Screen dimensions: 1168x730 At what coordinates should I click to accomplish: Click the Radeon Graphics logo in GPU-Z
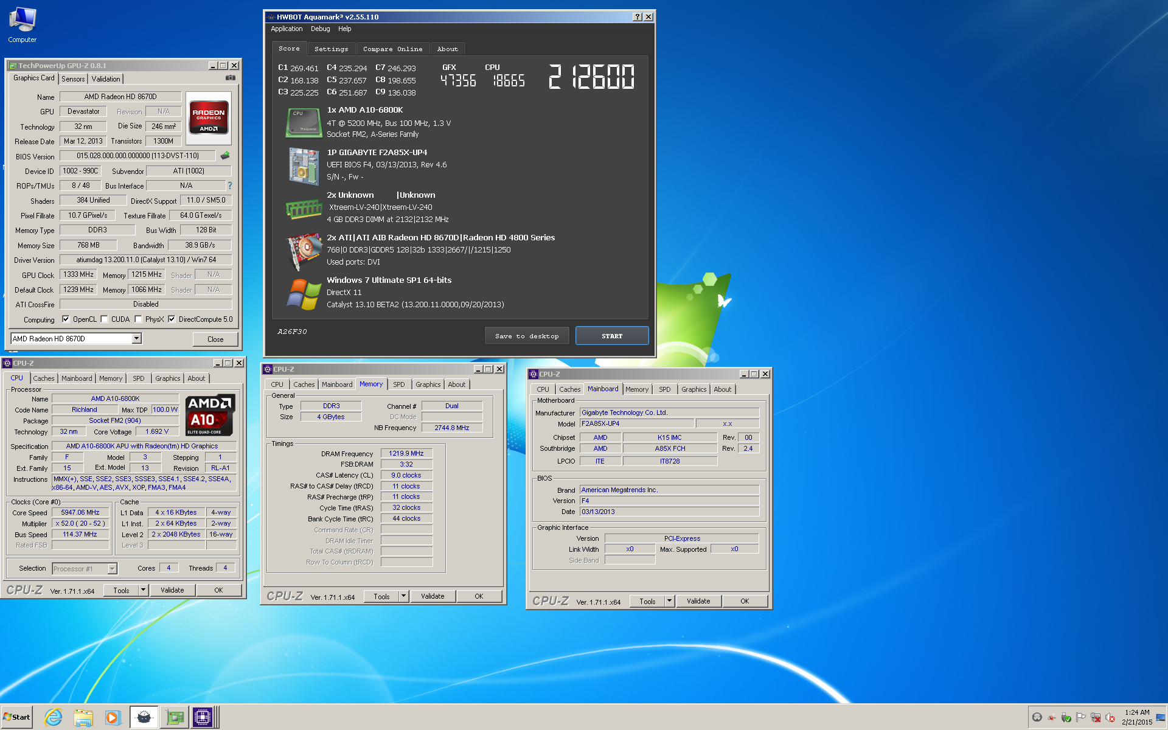click(x=209, y=118)
